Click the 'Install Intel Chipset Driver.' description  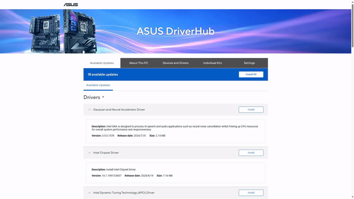[x=121, y=170]
